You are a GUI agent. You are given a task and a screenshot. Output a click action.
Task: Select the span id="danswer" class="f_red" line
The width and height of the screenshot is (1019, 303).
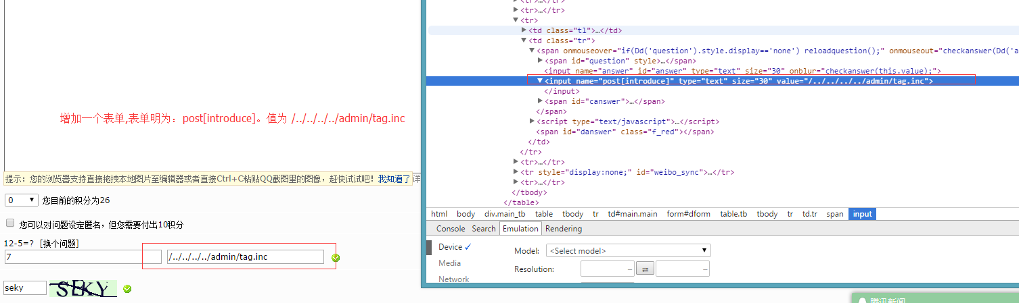(x=625, y=132)
